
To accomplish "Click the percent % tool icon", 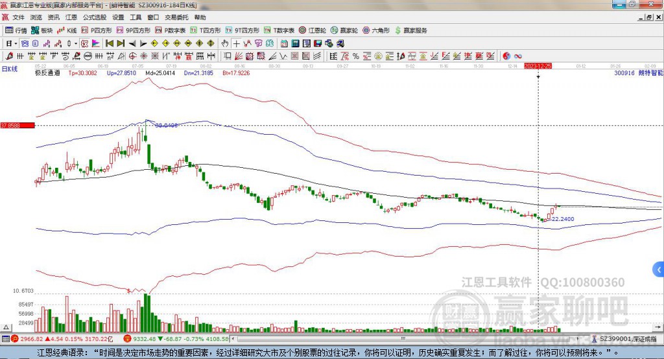I will click(356, 56).
